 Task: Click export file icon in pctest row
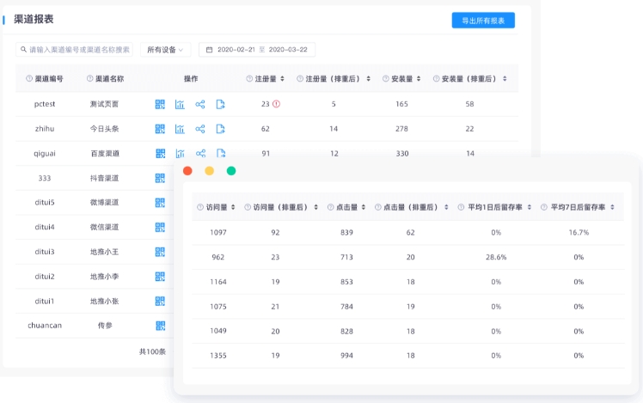(220, 104)
